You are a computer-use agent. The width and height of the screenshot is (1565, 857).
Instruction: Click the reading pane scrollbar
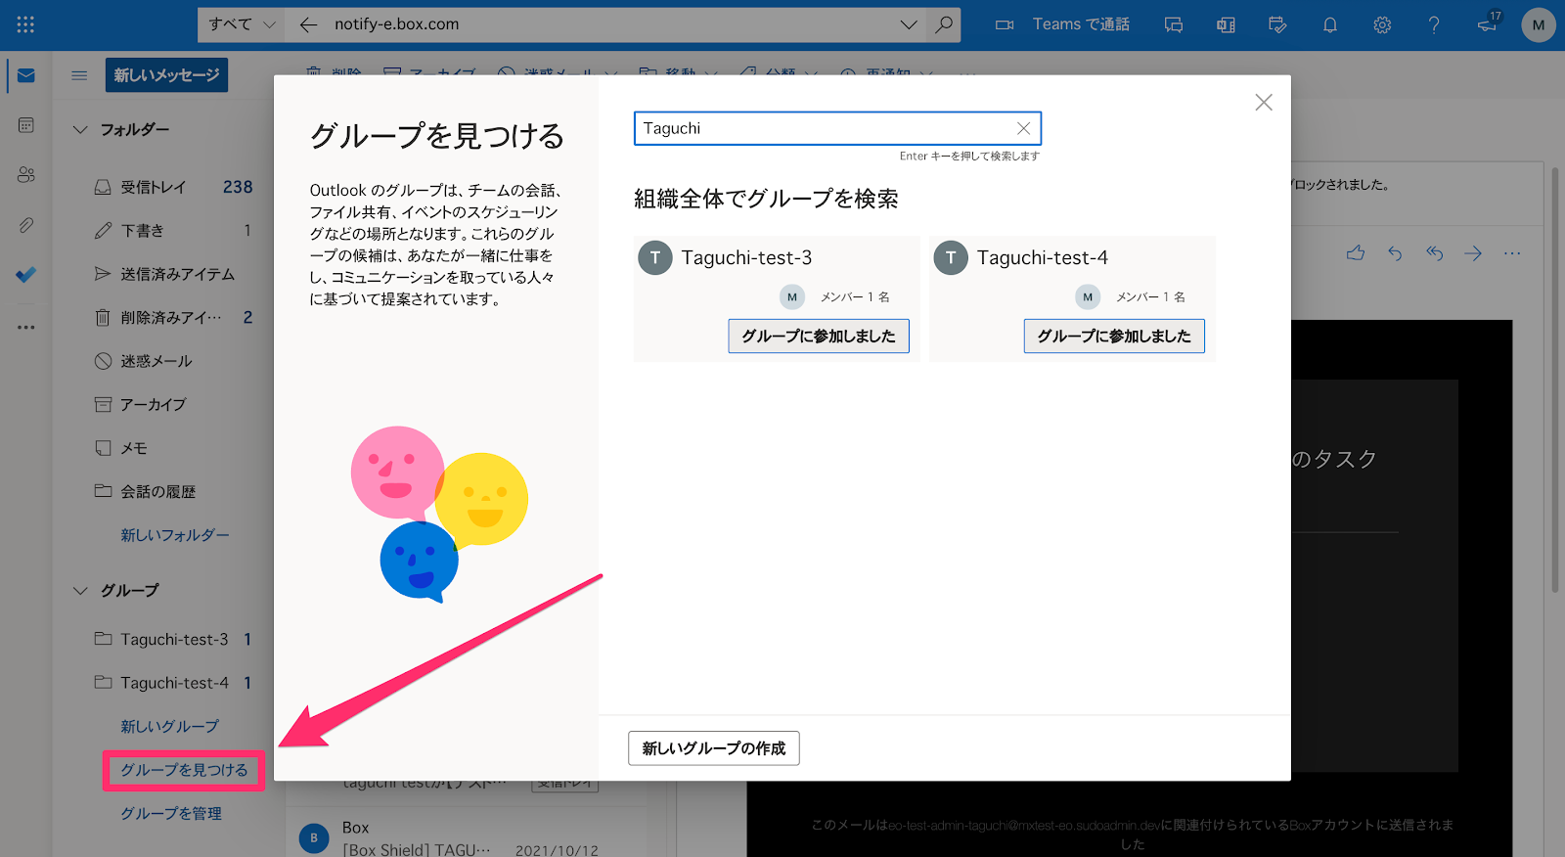pyautogui.click(x=1555, y=382)
